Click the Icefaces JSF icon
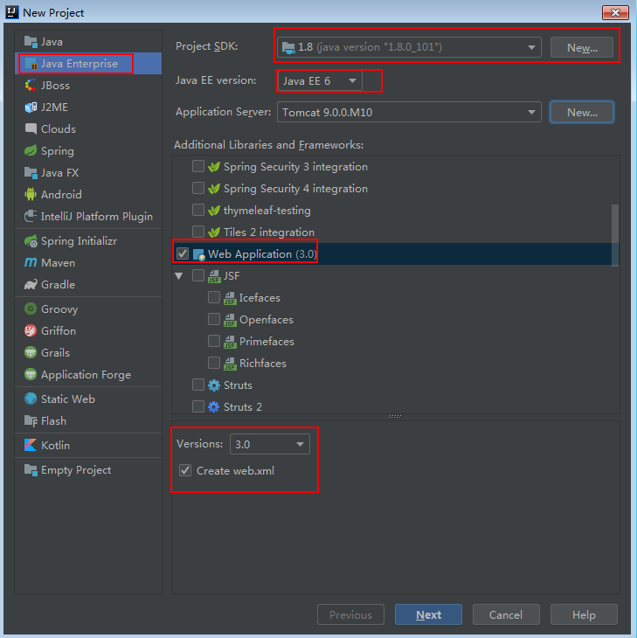The image size is (637, 638). click(230, 298)
